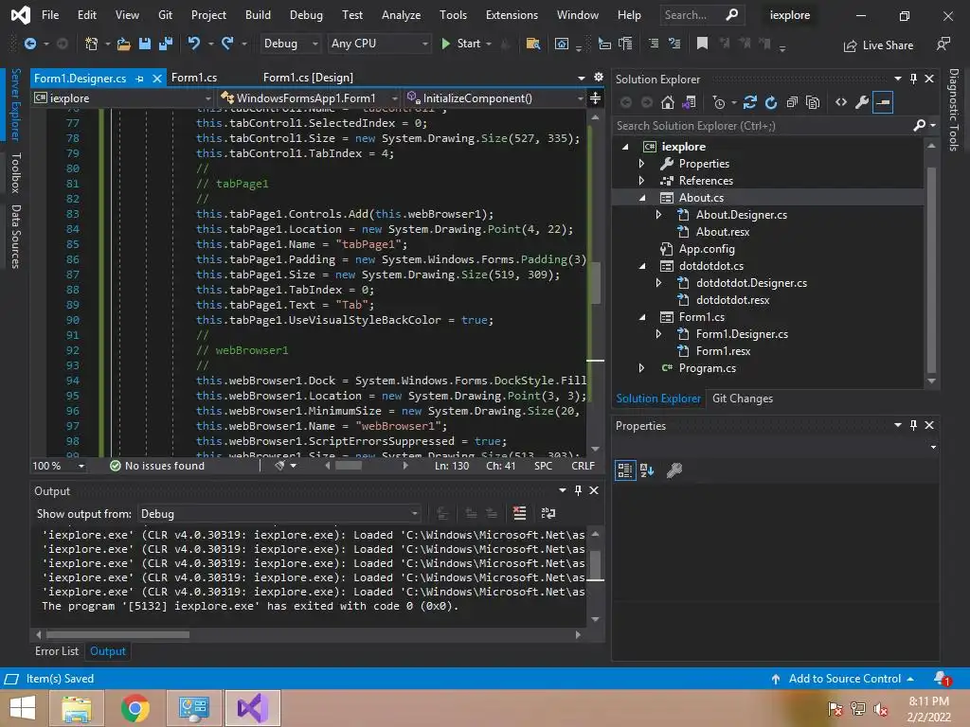Toggle Preview Selected Items button
Screen dimensions: 970x727
pyautogui.click(x=883, y=102)
